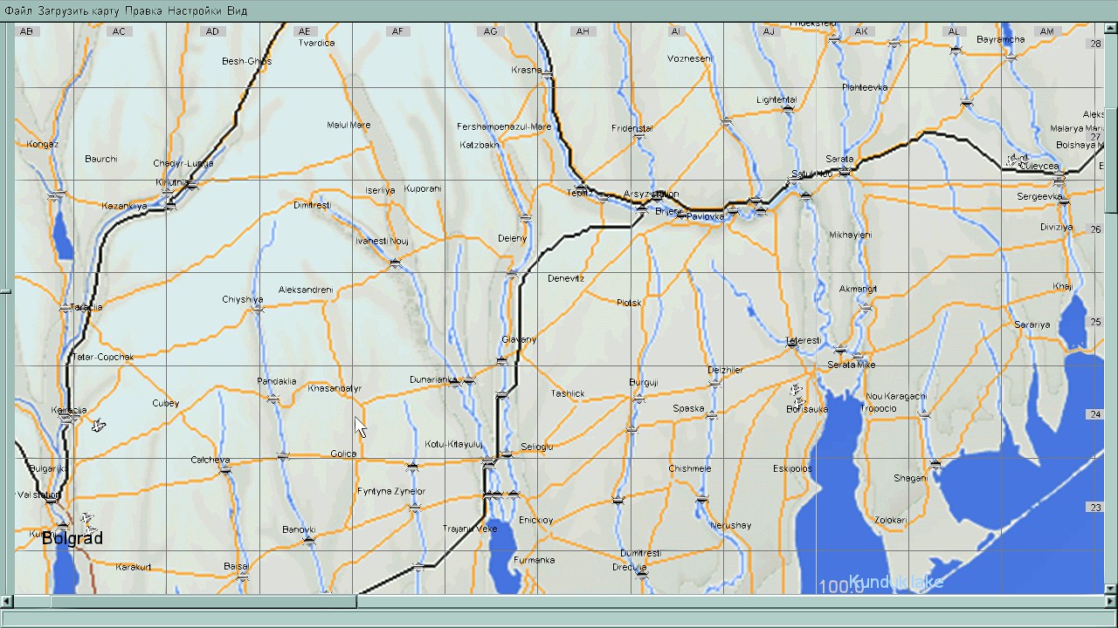1118x628 pixels.
Task: Select the airfield icon beside Kulevcea
Action: [x=1012, y=160]
